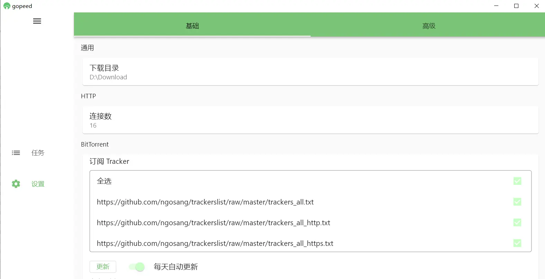
Task: Edit the 下载目录 setting row
Action: pos(310,72)
